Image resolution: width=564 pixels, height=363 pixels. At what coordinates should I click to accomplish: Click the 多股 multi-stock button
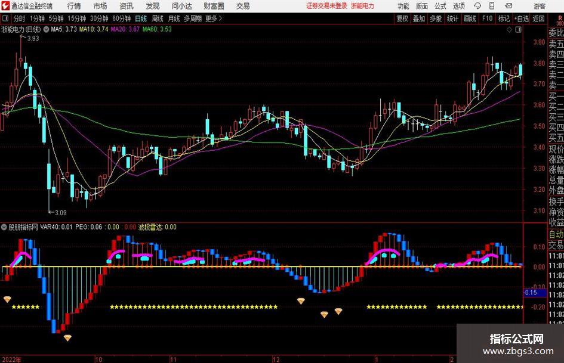click(436, 18)
